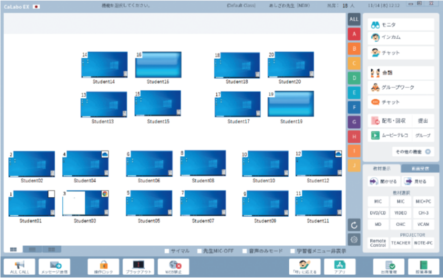Select the green group D button
Viewport: 443px width, 278px height.
point(354,78)
